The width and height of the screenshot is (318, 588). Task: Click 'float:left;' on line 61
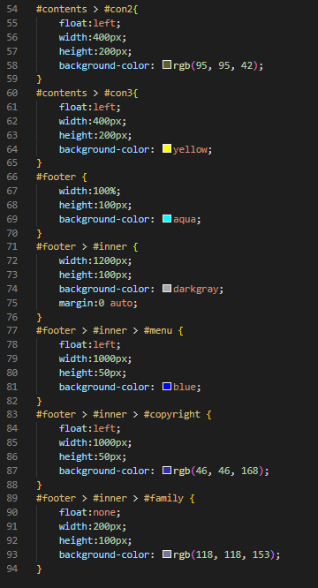click(90, 107)
